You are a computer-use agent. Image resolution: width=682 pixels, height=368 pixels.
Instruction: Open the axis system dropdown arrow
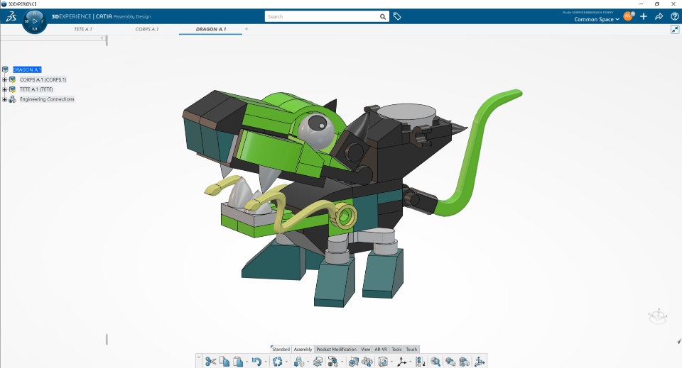410,362
